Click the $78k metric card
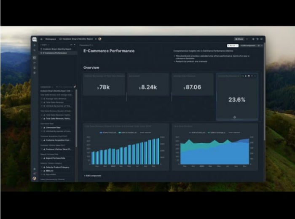 tap(104, 84)
